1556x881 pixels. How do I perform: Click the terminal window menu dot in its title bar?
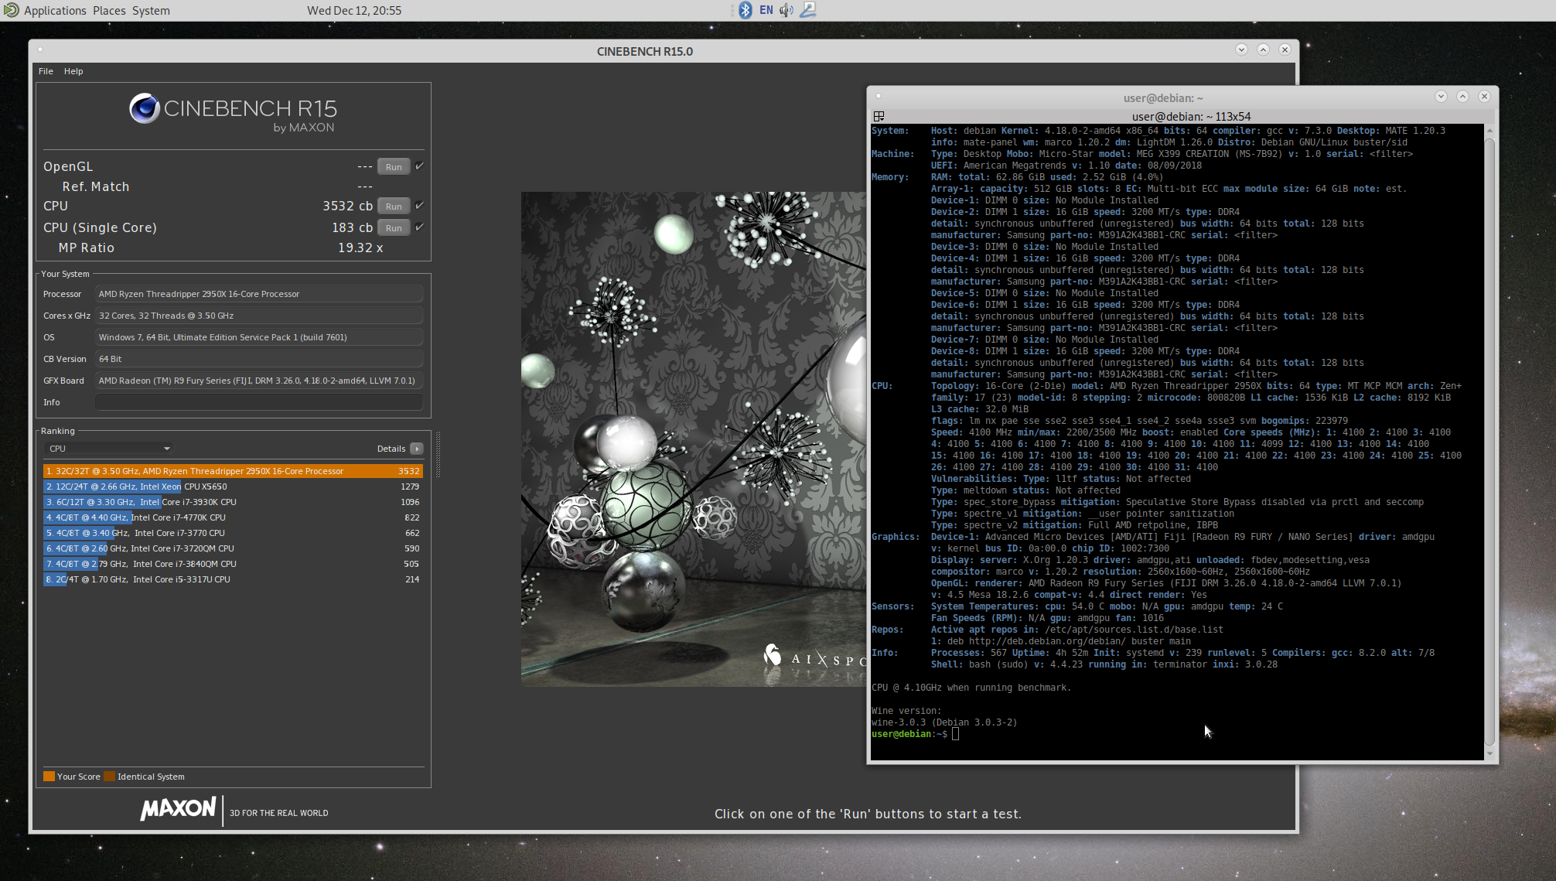(879, 97)
